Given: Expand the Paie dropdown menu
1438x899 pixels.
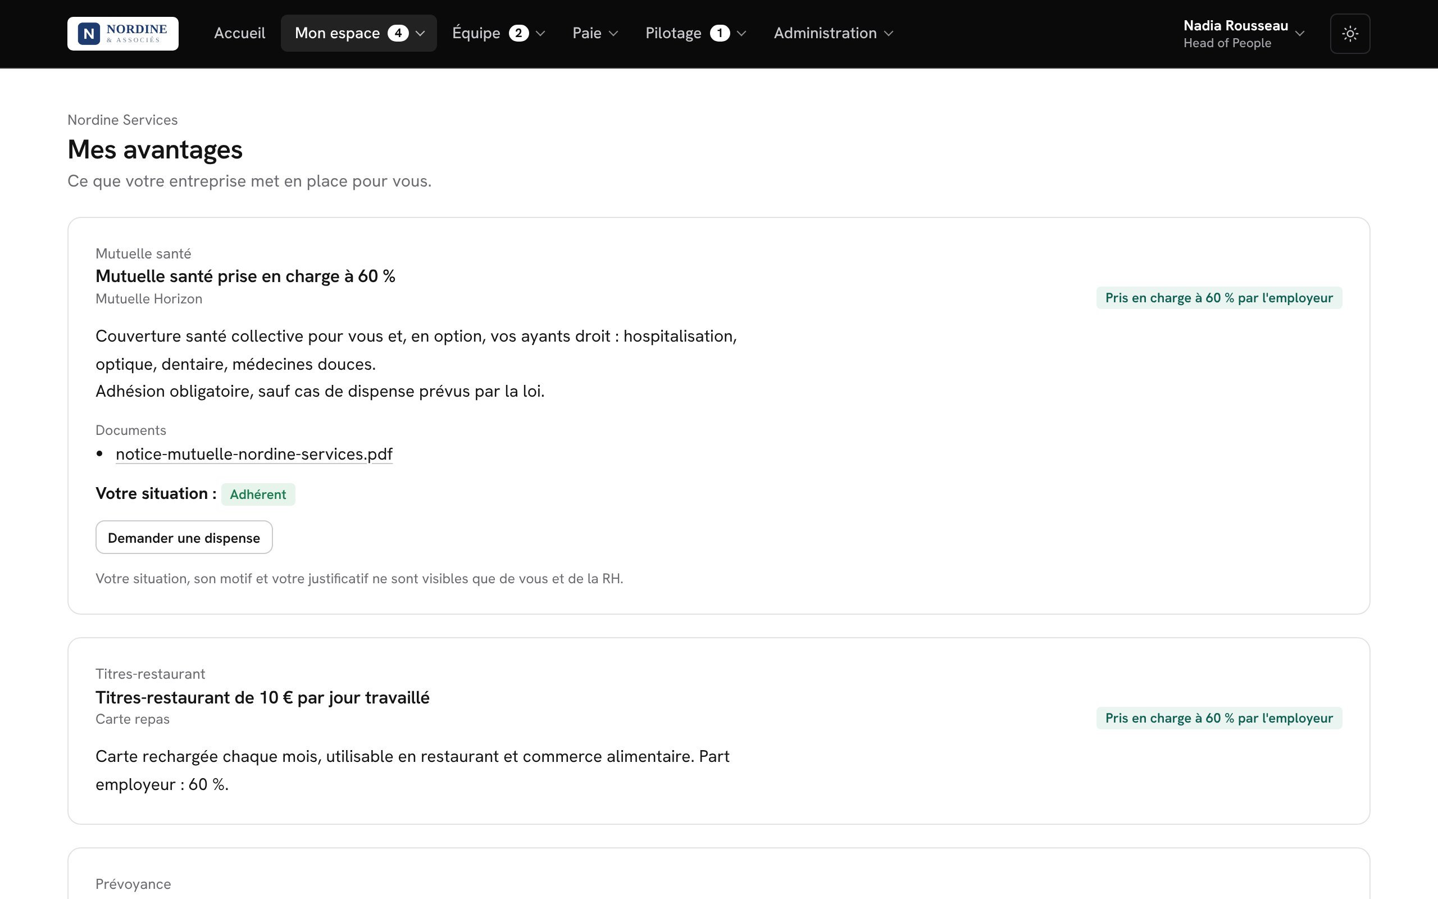Looking at the screenshot, I should pos(595,33).
